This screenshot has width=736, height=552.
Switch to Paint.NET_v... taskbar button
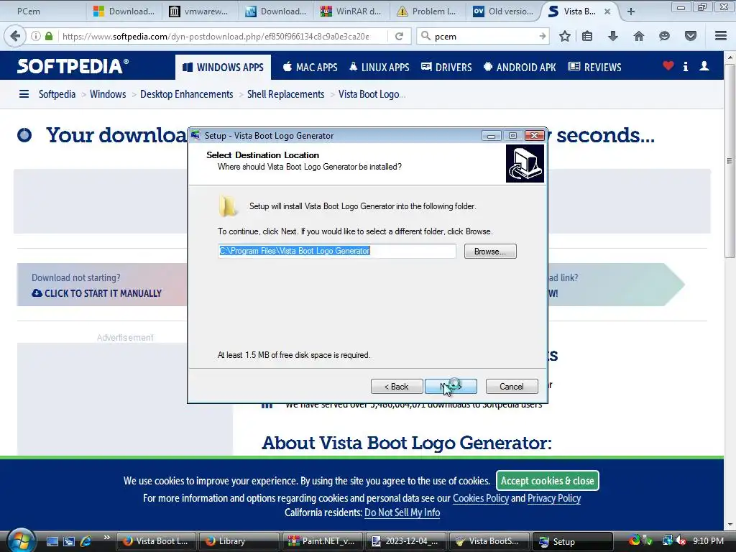(323, 541)
